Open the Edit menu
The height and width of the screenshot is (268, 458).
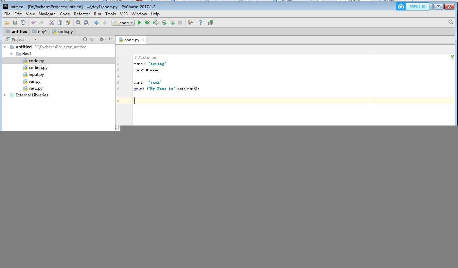click(18, 14)
